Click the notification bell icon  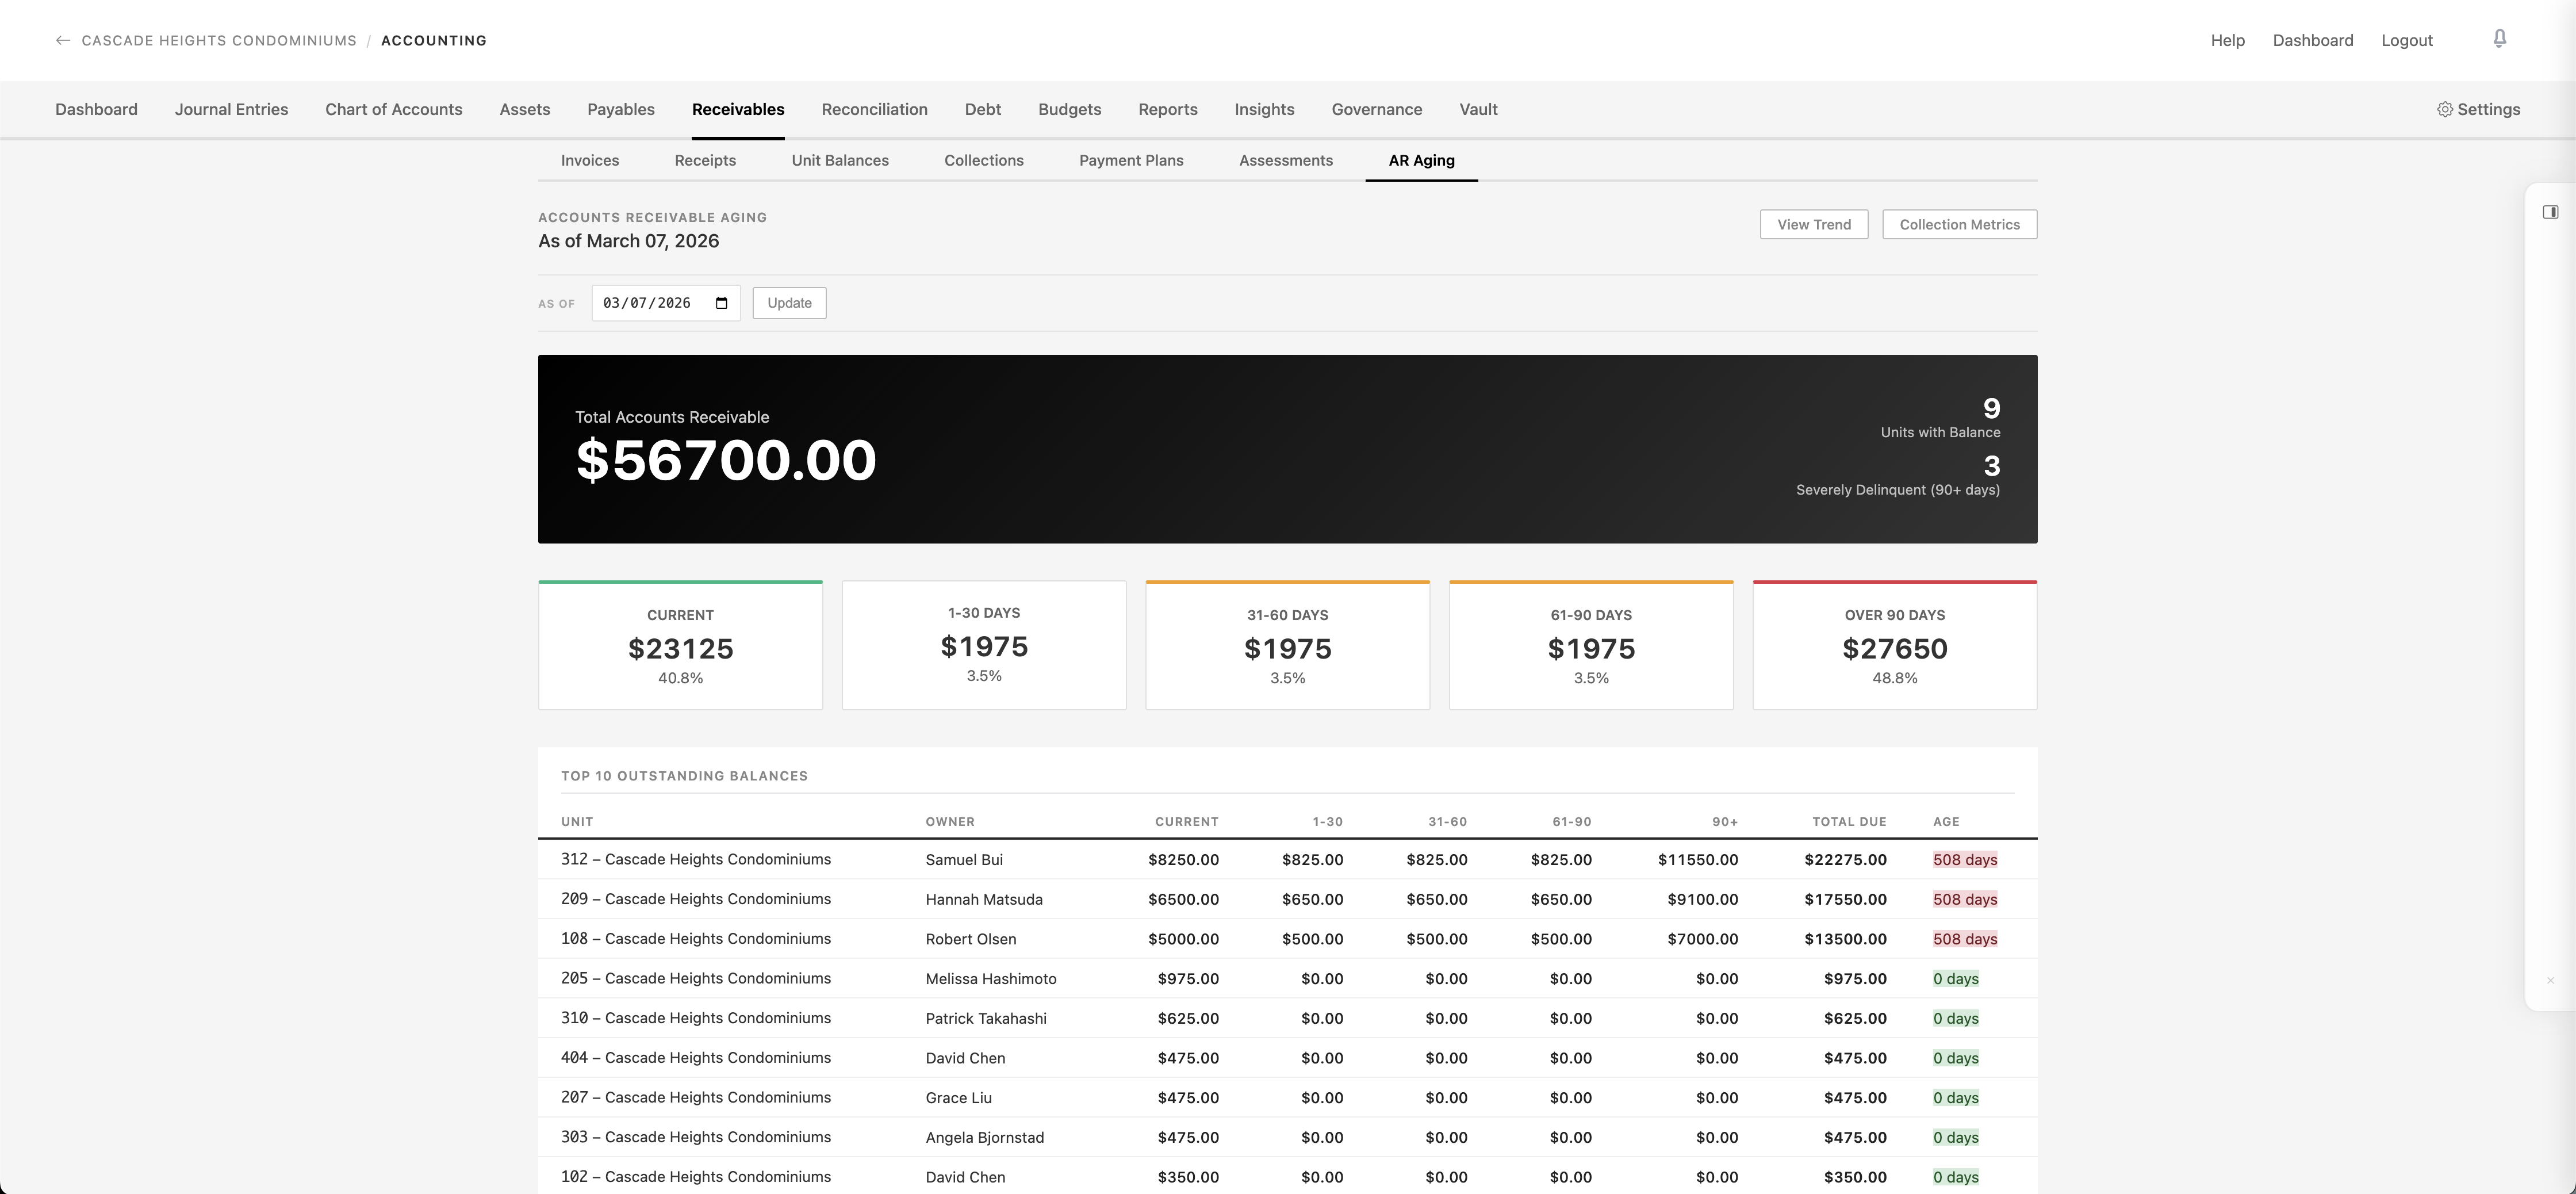(2499, 39)
